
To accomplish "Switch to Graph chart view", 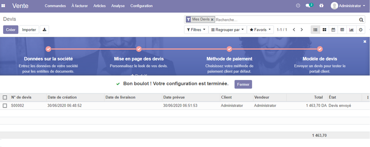I will 351,30.
